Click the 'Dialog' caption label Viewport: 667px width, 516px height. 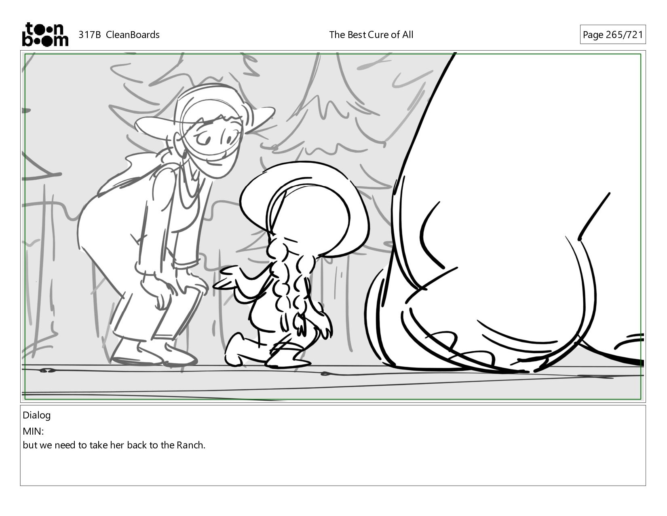click(x=37, y=415)
